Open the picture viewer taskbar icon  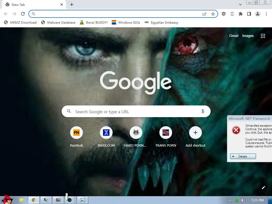[83, 200]
